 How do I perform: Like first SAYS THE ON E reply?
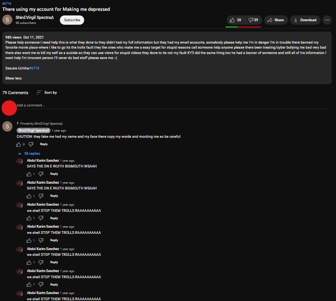coord(29,174)
